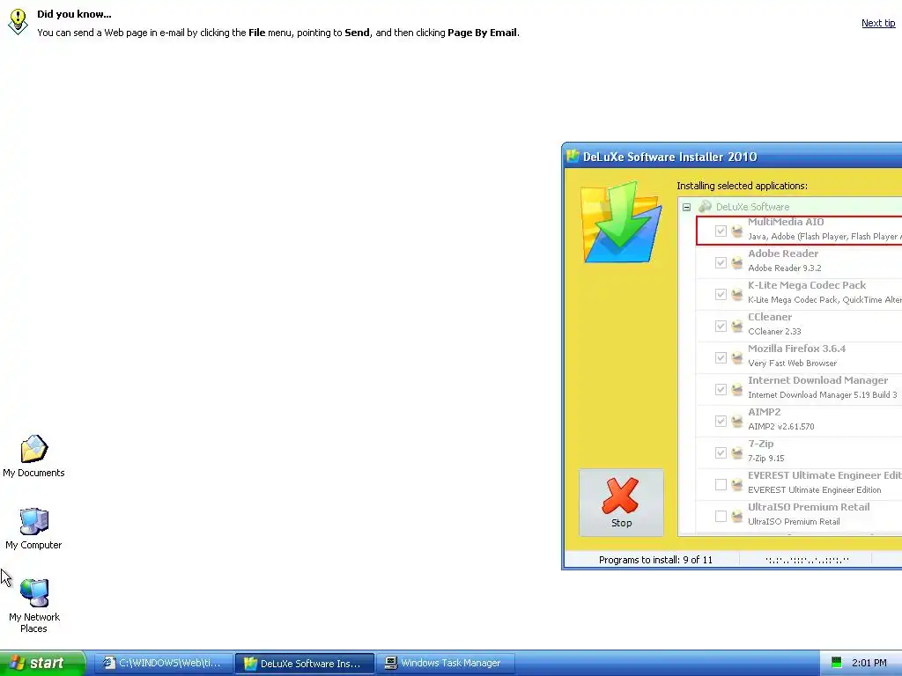
Task: Click the MultiMedia AIO package icon
Action: pos(737,231)
